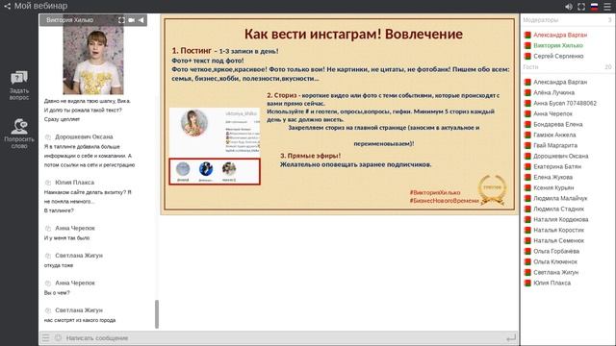Click flag icon beside Алёна Лучина
The image size is (616, 346).
(527, 93)
